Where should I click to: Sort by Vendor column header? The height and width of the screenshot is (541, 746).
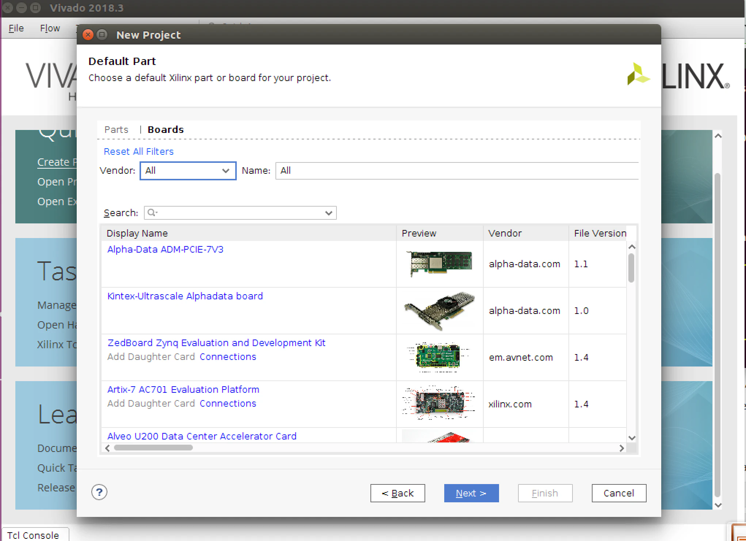coord(526,233)
